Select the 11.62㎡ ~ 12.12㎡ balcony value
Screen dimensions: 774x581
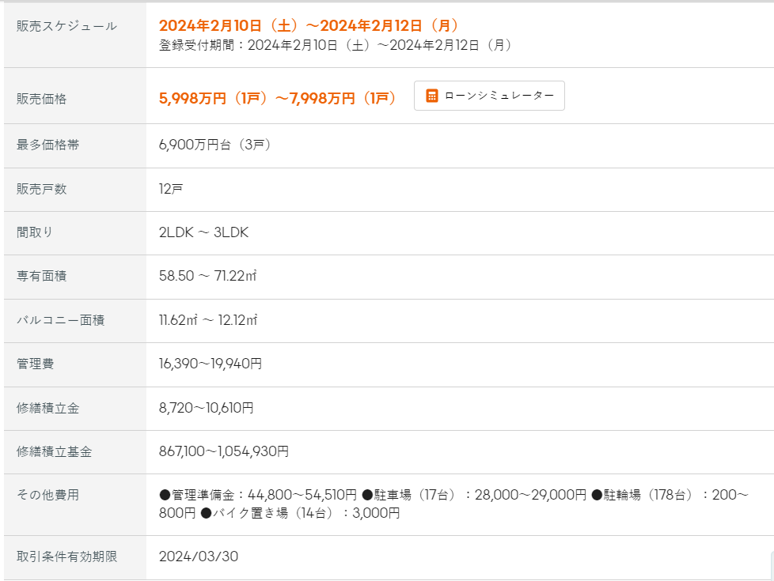pos(208,320)
